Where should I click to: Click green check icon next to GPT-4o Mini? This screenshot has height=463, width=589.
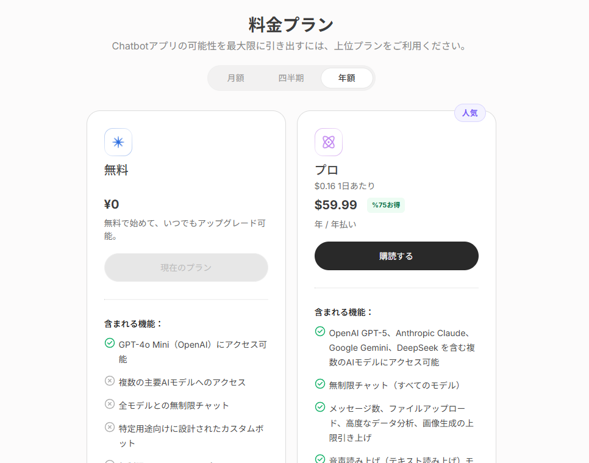point(110,343)
